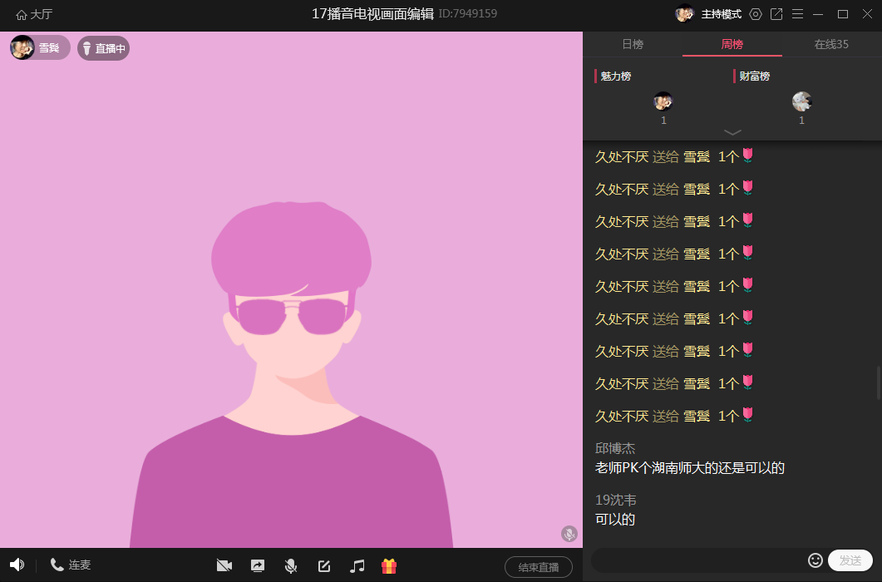
Task: Click the speaker volume icon
Action: point(17,565)
